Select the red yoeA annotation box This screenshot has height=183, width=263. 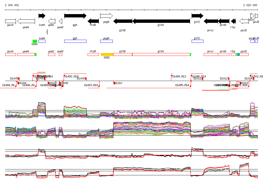(x=26, y=54)
